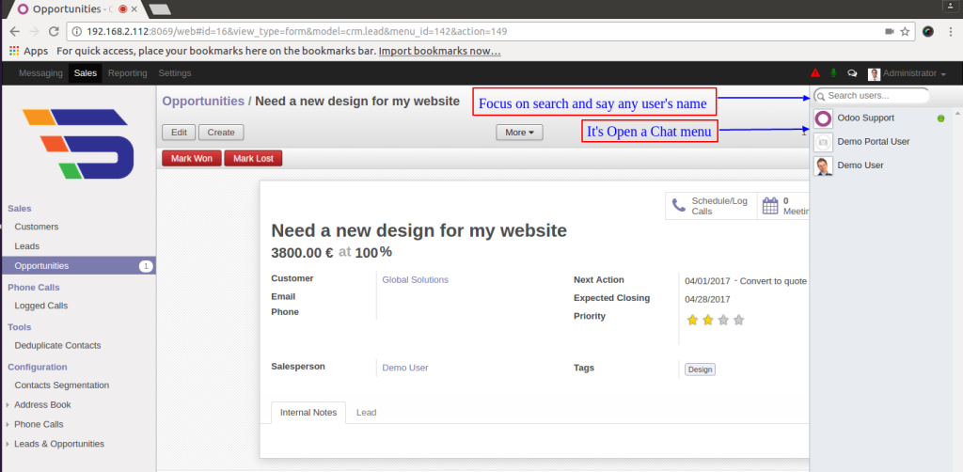Open the Reporting menu
Viewport: 963px width, 472px height.
pyautogui.click(x=127, y=73)
